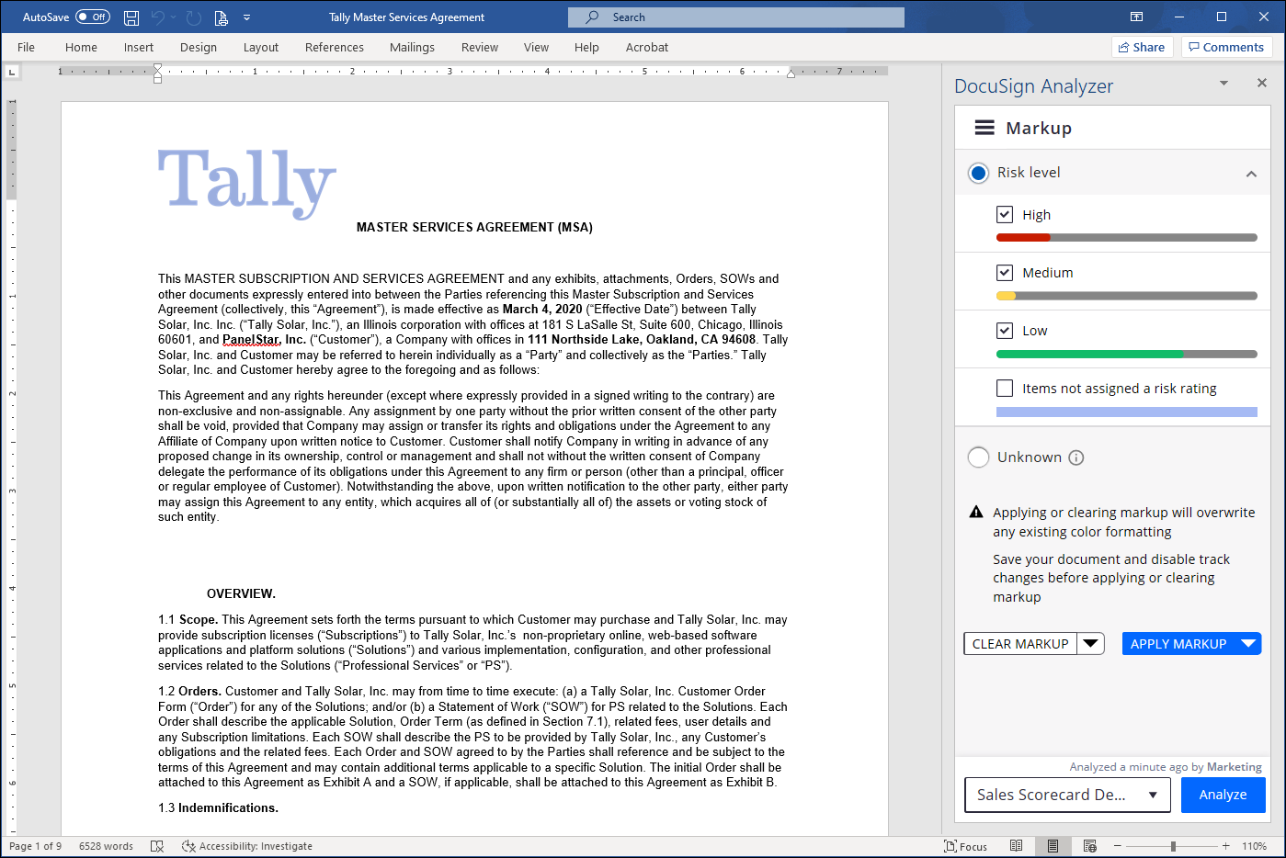Select Web Layout view icon
The height and width of the screenshot is (858, 1286).
pos(1090,846)
